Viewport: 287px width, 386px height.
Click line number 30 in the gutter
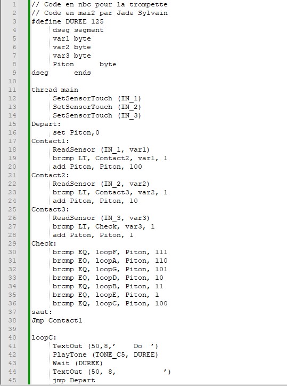(x=12, y=252)
